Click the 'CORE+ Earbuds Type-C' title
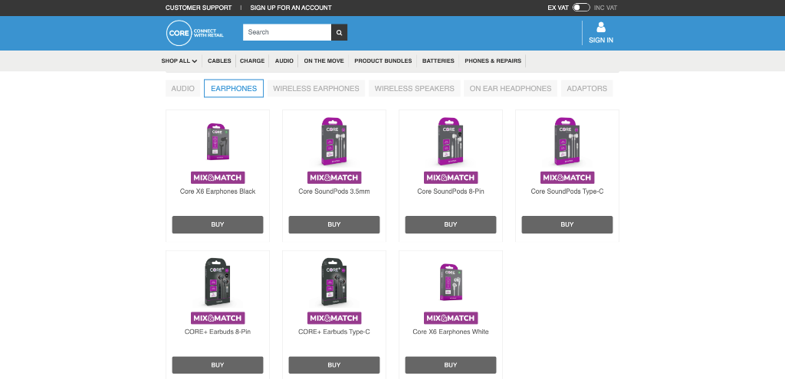This screenshot has width=785, height=379. click(334, 332)
